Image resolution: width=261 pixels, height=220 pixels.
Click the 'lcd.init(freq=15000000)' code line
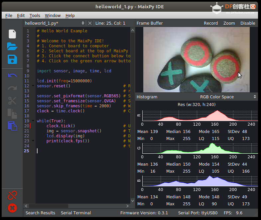click(64, 81)
